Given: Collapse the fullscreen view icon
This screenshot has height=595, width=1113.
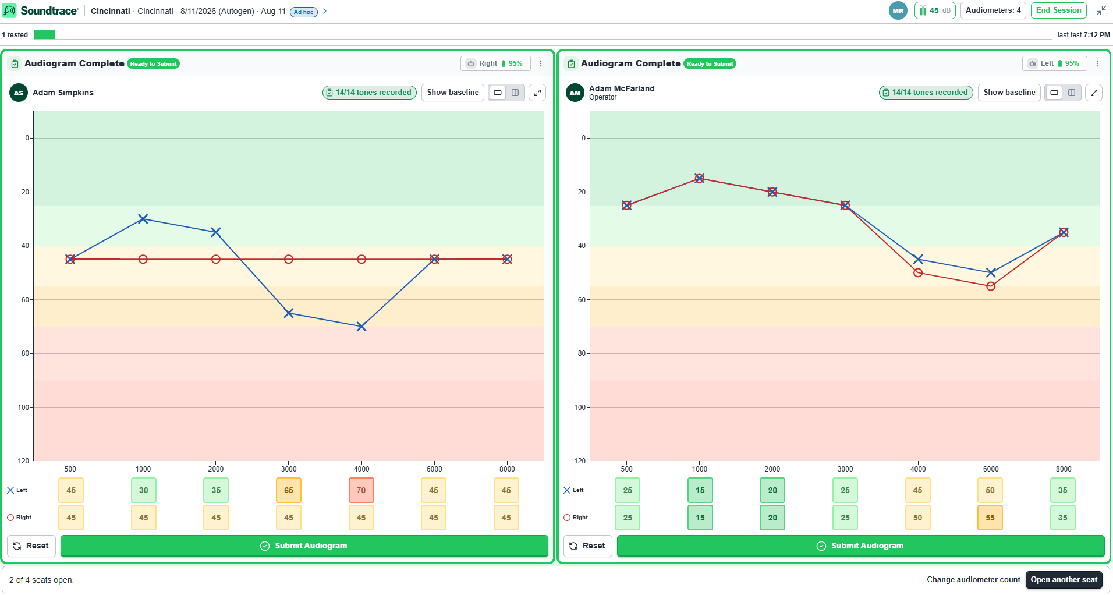Looking at the screenshot, I should click(1101, 10).
